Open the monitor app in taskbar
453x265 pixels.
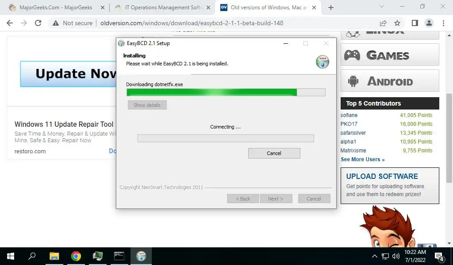tap(98, 256)
